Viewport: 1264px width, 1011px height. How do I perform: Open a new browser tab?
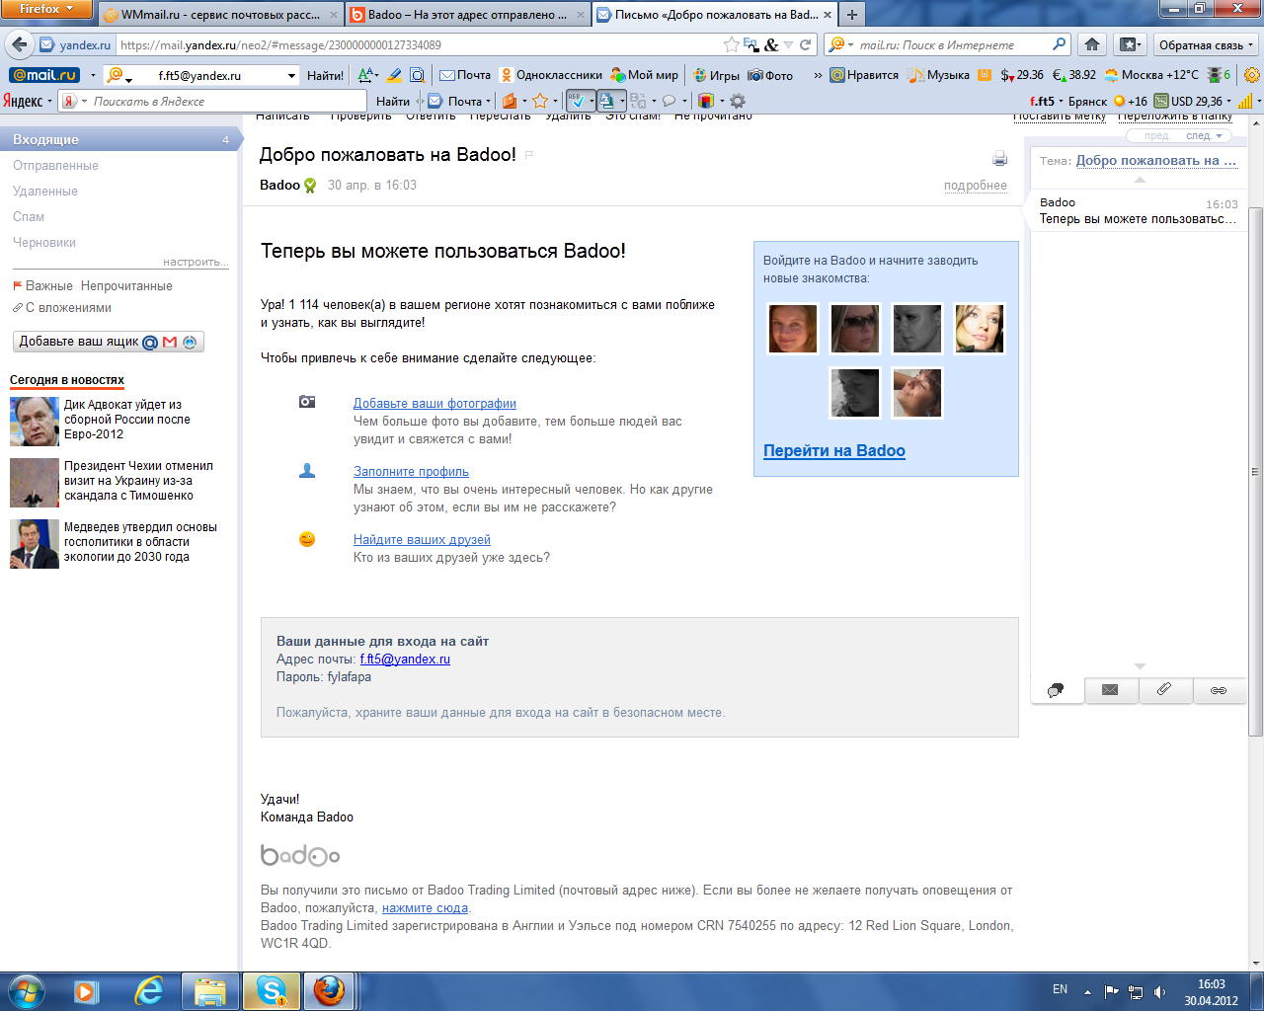point(851,15)
